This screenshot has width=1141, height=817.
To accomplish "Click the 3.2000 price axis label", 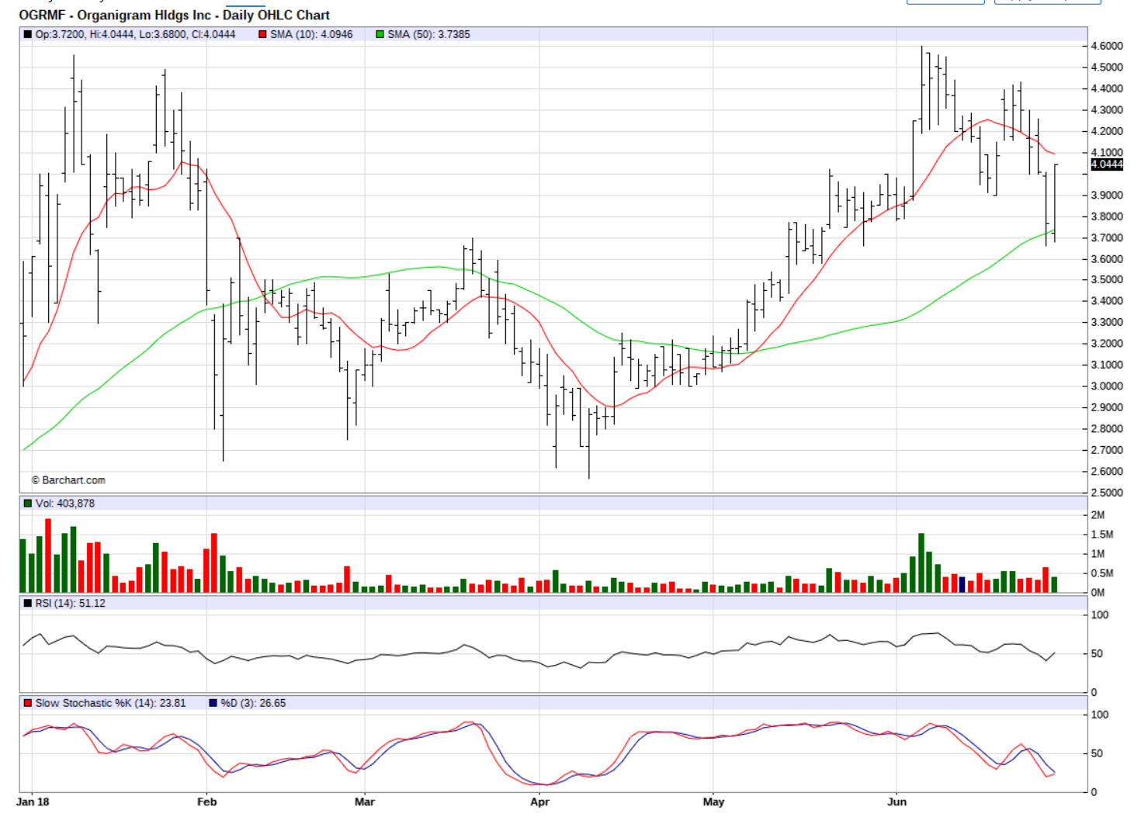I will click(1107, 344).
